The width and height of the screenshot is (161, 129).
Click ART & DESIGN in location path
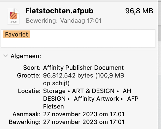(x=93, y=91)
